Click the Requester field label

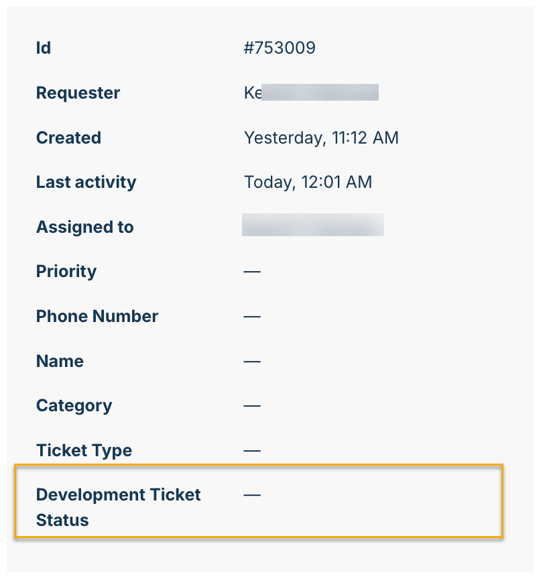coord(78,93)
